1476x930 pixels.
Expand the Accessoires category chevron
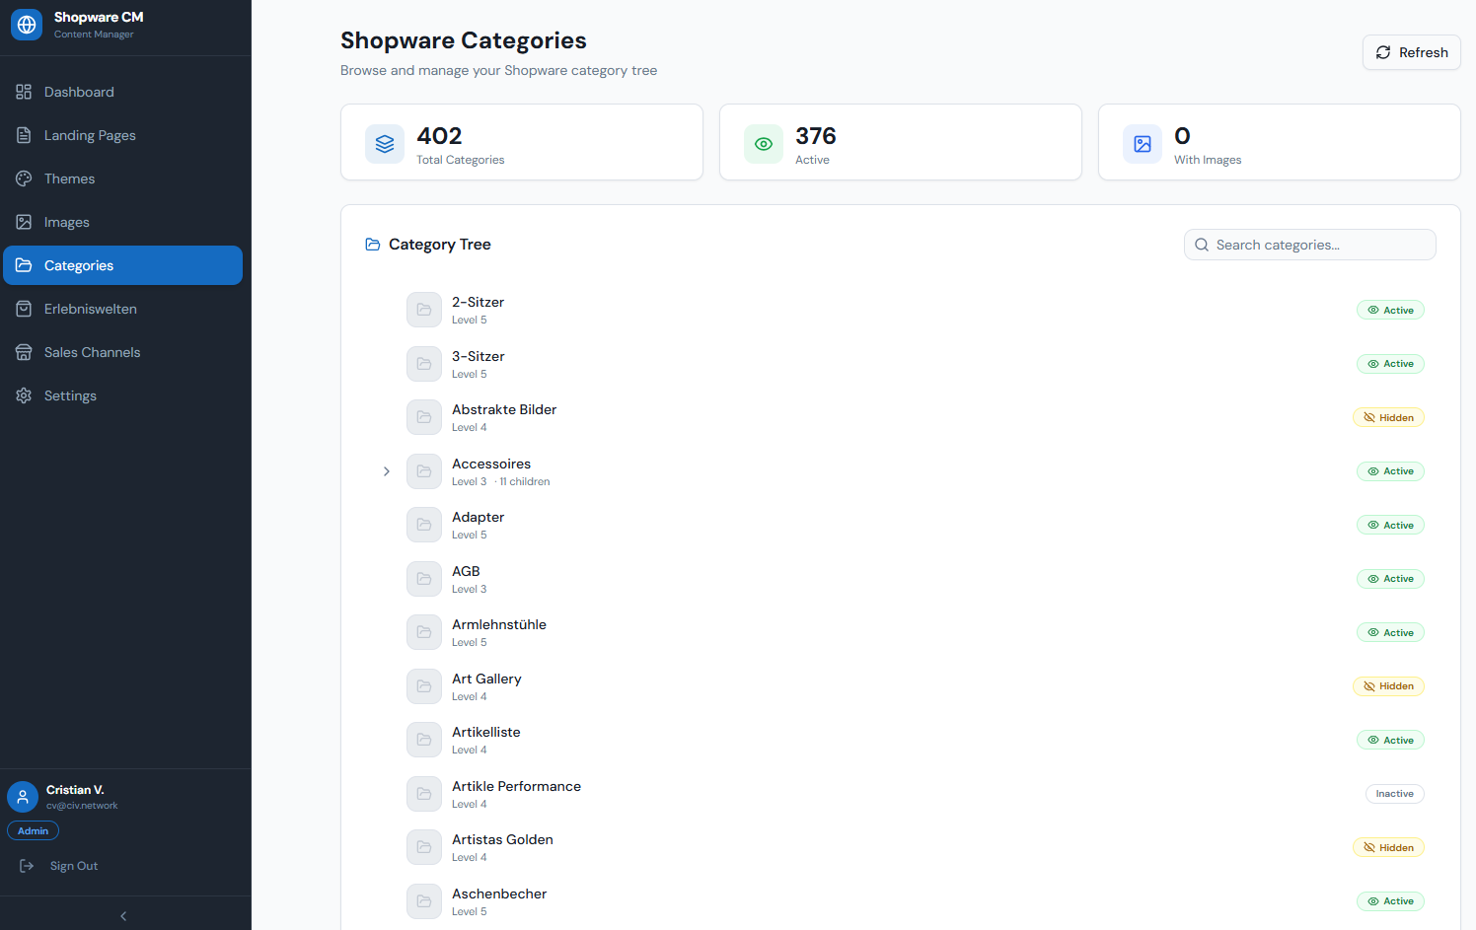(x=387, y=471)
